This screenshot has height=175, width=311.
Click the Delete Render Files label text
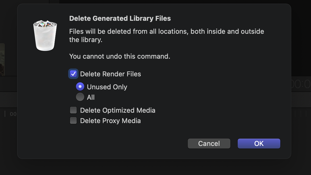[x=111, y=74]
